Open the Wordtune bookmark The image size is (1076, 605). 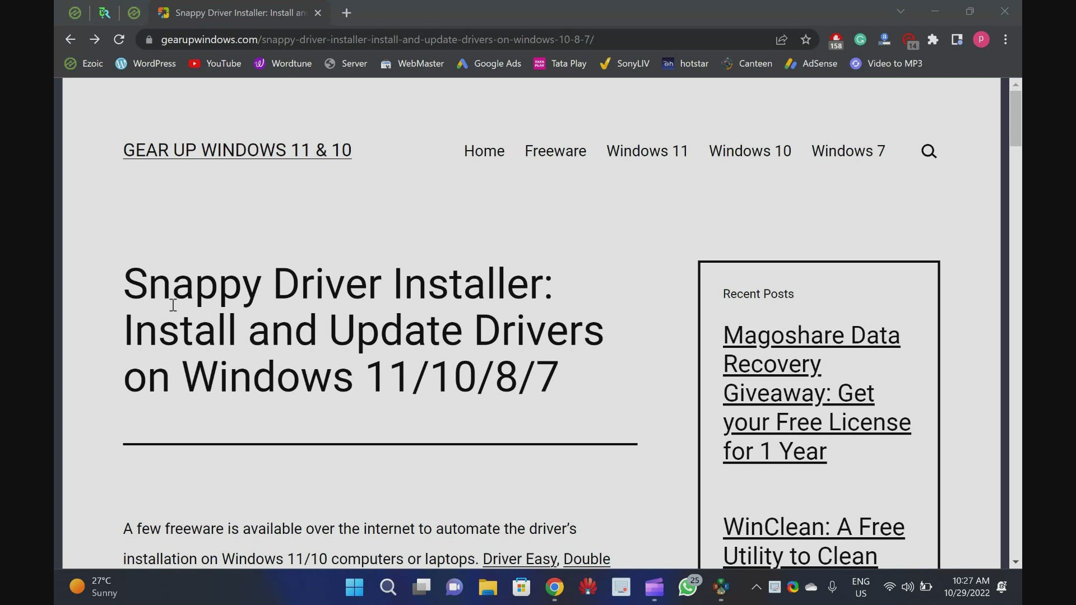283,64
